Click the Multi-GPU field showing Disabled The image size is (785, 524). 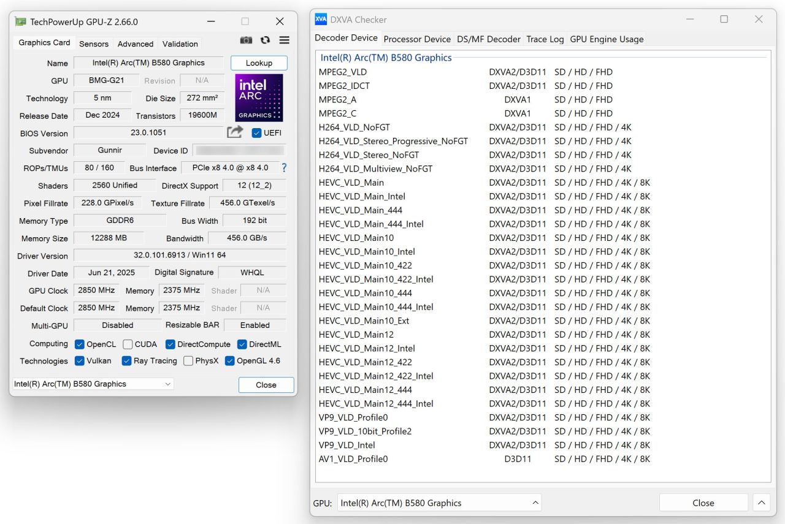click(x=117, y=325)
